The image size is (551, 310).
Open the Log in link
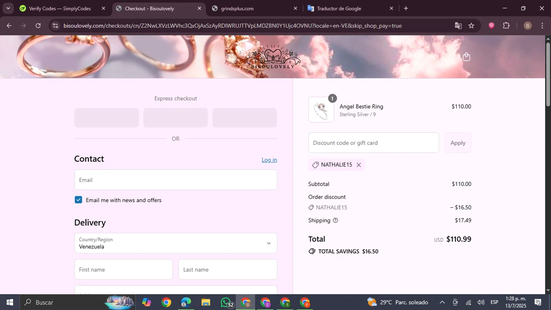pyautogui.click(x=269, y=160)
